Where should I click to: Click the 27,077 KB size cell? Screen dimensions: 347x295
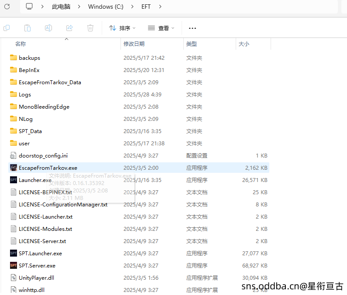[255, 254]
